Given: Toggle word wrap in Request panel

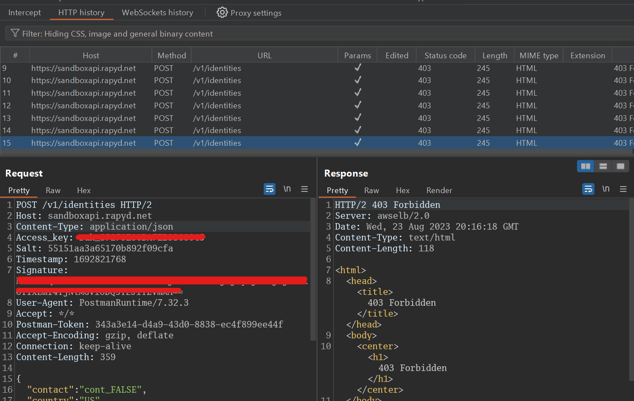Looking at the screenshot, I should pos(270,189).
